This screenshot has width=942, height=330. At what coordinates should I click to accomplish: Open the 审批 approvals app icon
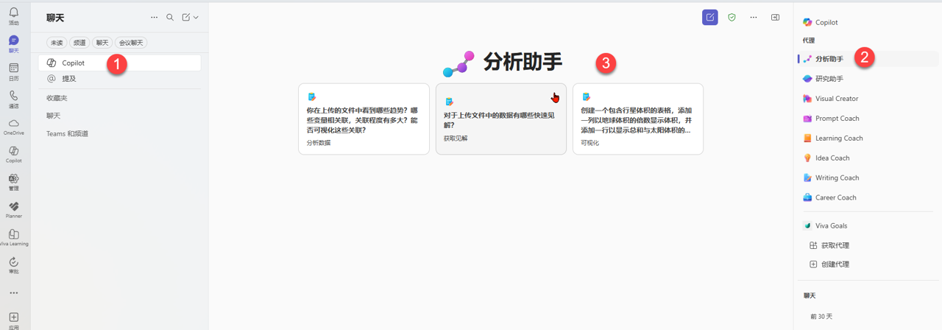(14, 265)
